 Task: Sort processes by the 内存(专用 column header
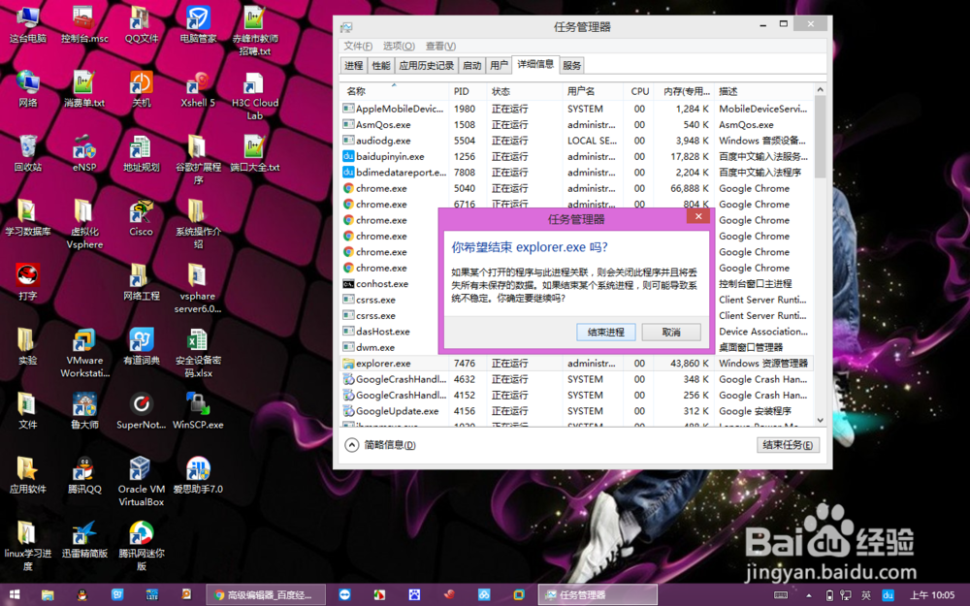coord(685,91)
